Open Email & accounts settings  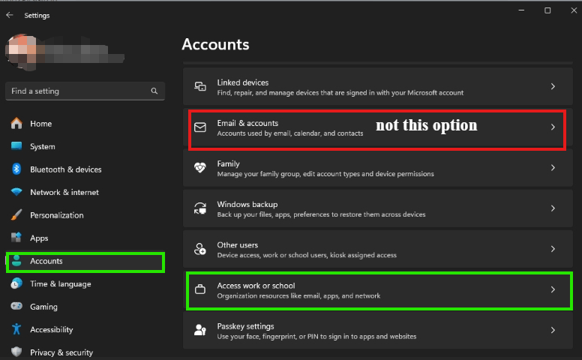click(378, 127)
